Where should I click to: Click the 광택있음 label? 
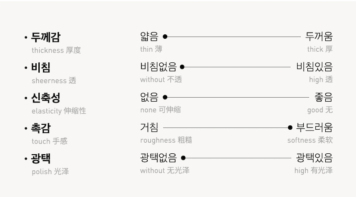[315, 158]
